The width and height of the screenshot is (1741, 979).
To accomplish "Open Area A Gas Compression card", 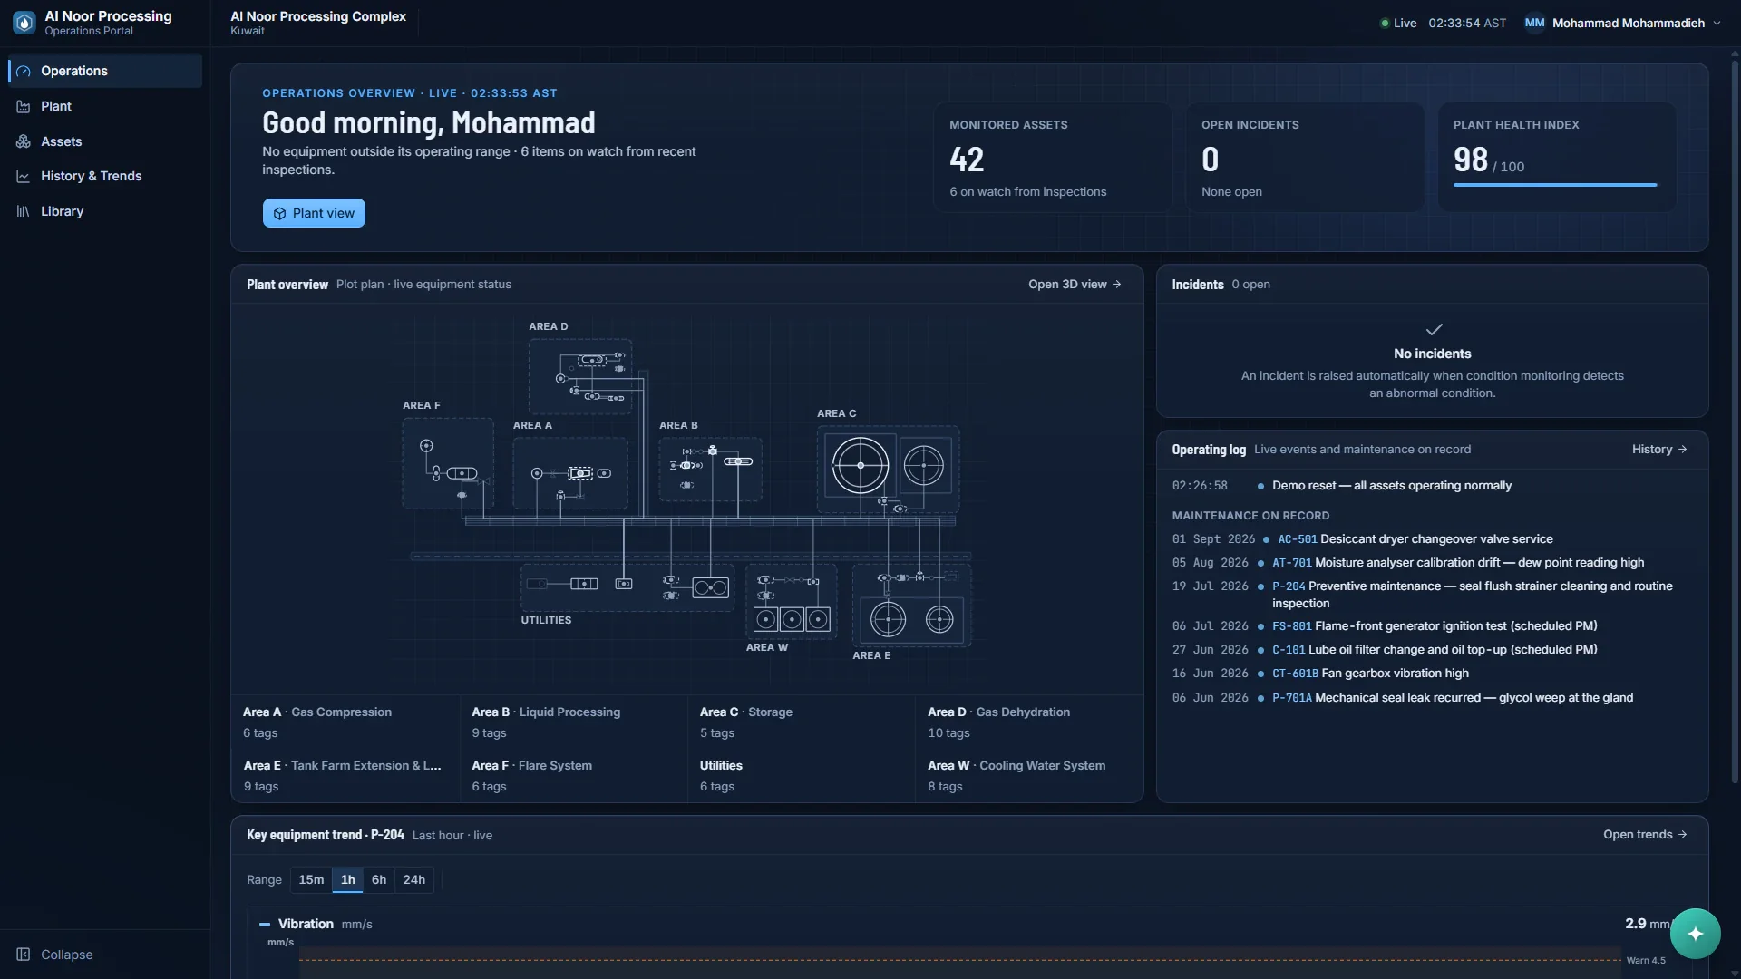I will [x=345, y=722].
